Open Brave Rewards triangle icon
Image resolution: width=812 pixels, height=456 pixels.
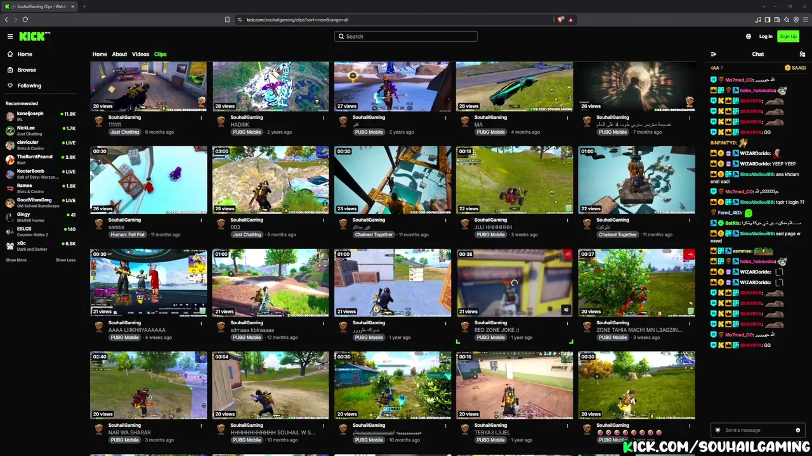[x=571, y=20]
